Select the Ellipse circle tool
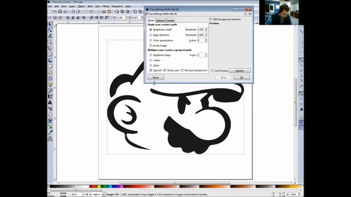Screen dimensions: 351x197 coord(50,66)
